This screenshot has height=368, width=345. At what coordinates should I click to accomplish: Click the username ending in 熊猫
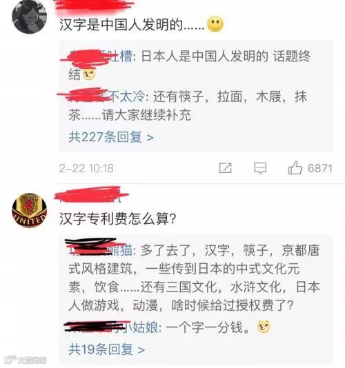tap(100, 249)
